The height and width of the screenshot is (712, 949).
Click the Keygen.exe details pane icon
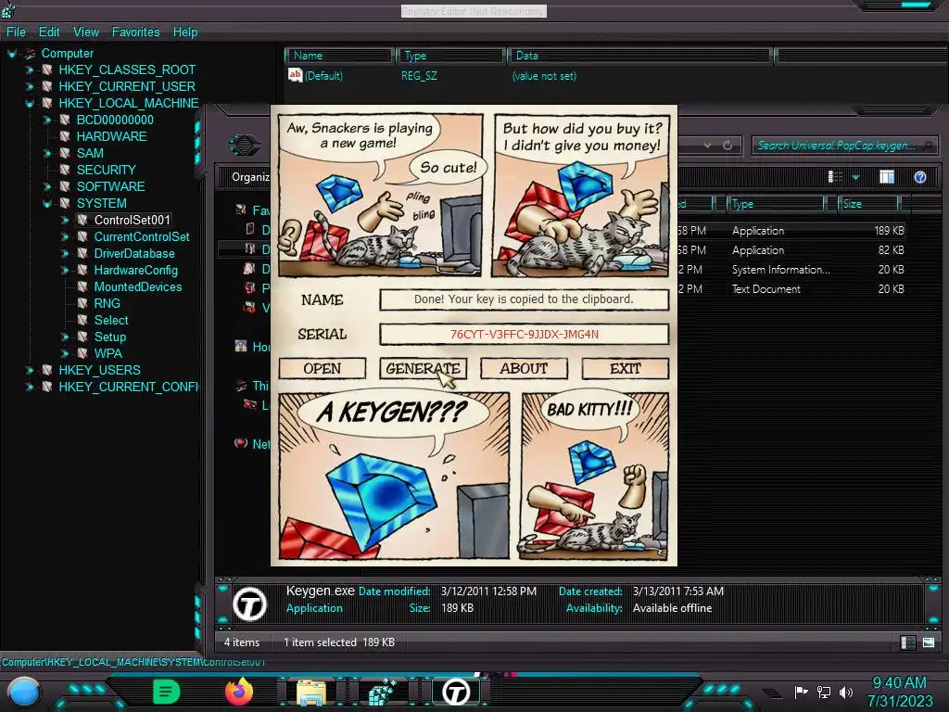pyautogui.click(x=249, y=604)
